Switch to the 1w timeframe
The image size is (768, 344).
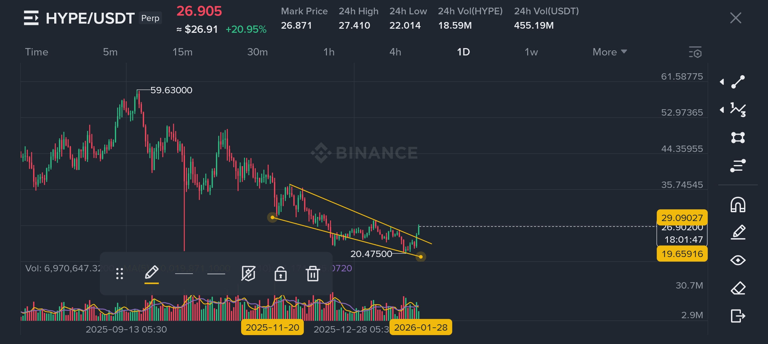click(531, 52)
